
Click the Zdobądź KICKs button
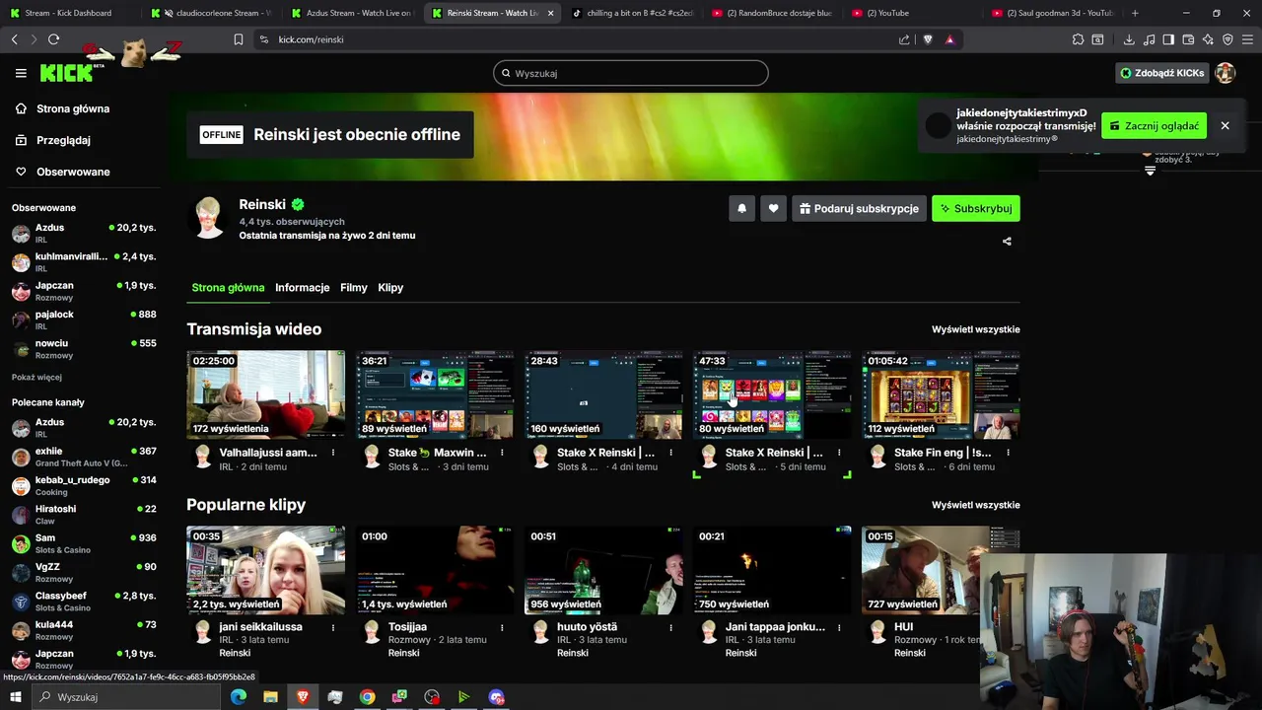point(1160,73)
